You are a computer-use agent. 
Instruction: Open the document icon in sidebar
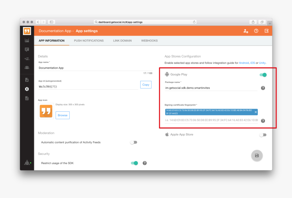[x=27, y=80]
